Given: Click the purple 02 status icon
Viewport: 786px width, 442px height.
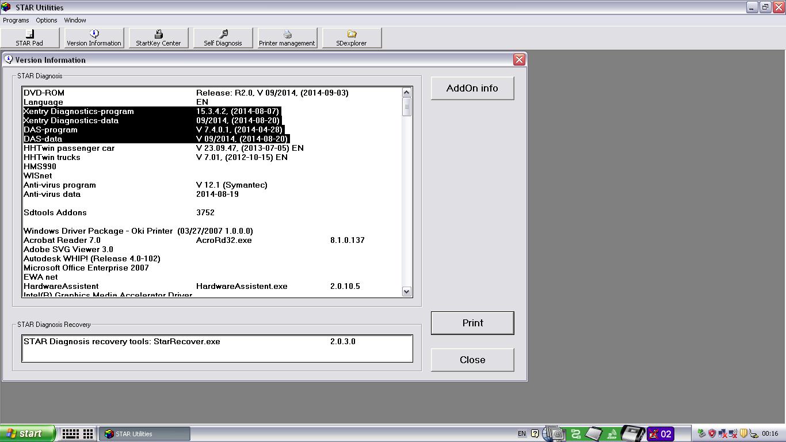Looking at the screenshot, I should [661, 434].
